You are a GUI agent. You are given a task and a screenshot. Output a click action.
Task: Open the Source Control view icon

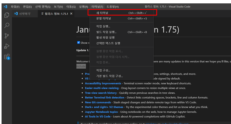coord(7,36)
